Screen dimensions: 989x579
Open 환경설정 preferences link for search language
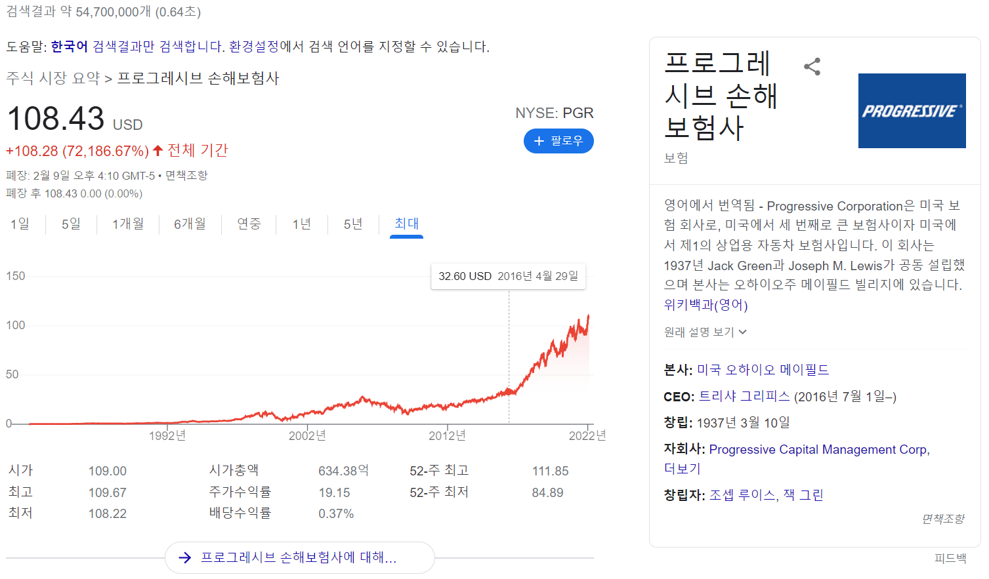click(253, 47)
